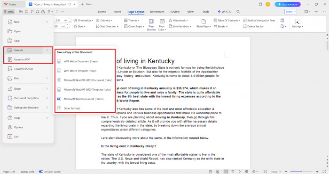The height and width of the screenshot is (174, 329).
Task: Open the Settings dropdown in ribbon
Action: tap(298, 23)
